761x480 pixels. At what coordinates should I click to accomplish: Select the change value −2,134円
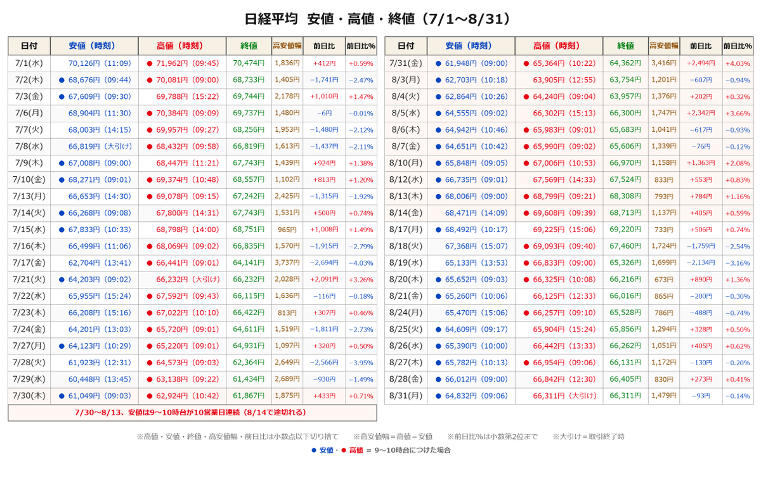point(701,263)
